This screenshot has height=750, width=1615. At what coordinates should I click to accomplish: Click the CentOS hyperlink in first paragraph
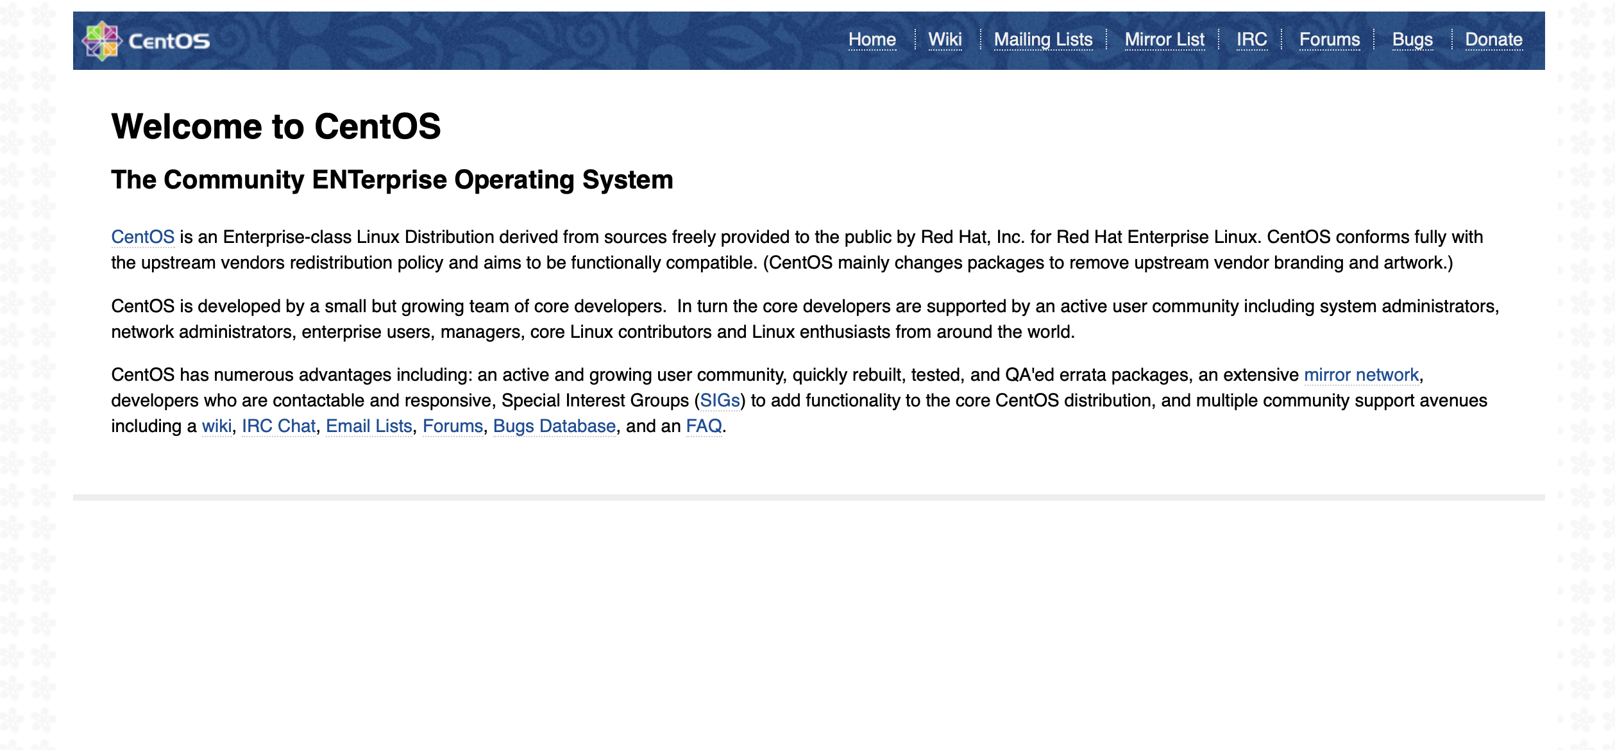click(143, 238)
